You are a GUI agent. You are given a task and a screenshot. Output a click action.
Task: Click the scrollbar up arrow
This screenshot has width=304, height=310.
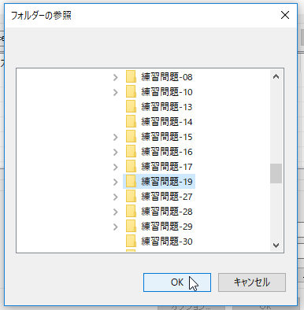[276, 76]
